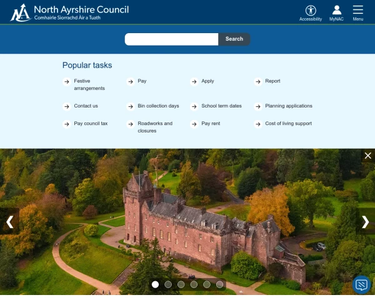This screenshot has height=300, width=375.
Task: Open the hamburger Menu
Action: click(x=357, y=11)
